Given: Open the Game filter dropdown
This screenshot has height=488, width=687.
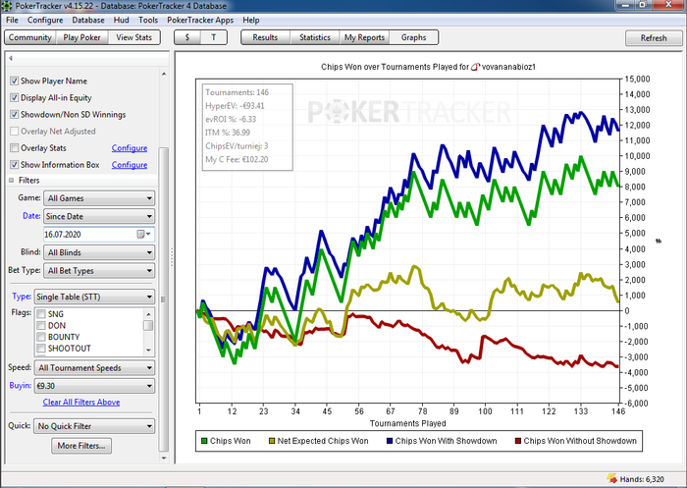Looking at the screenshot, I should (x=99, y=198).
